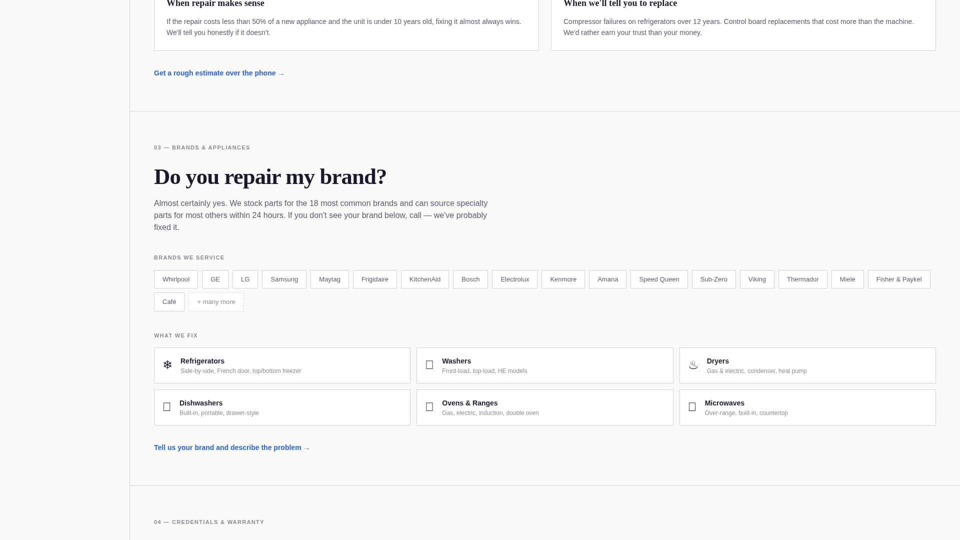Click the '+ many more' dashed chip
The height and width of the screenshot is (540, 960).
[216, 302]
